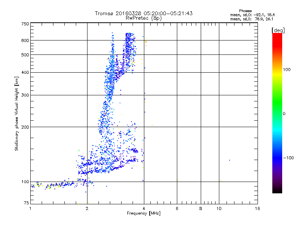
Task: Click the y-axis tick label '750'
Action: [25, 24]
